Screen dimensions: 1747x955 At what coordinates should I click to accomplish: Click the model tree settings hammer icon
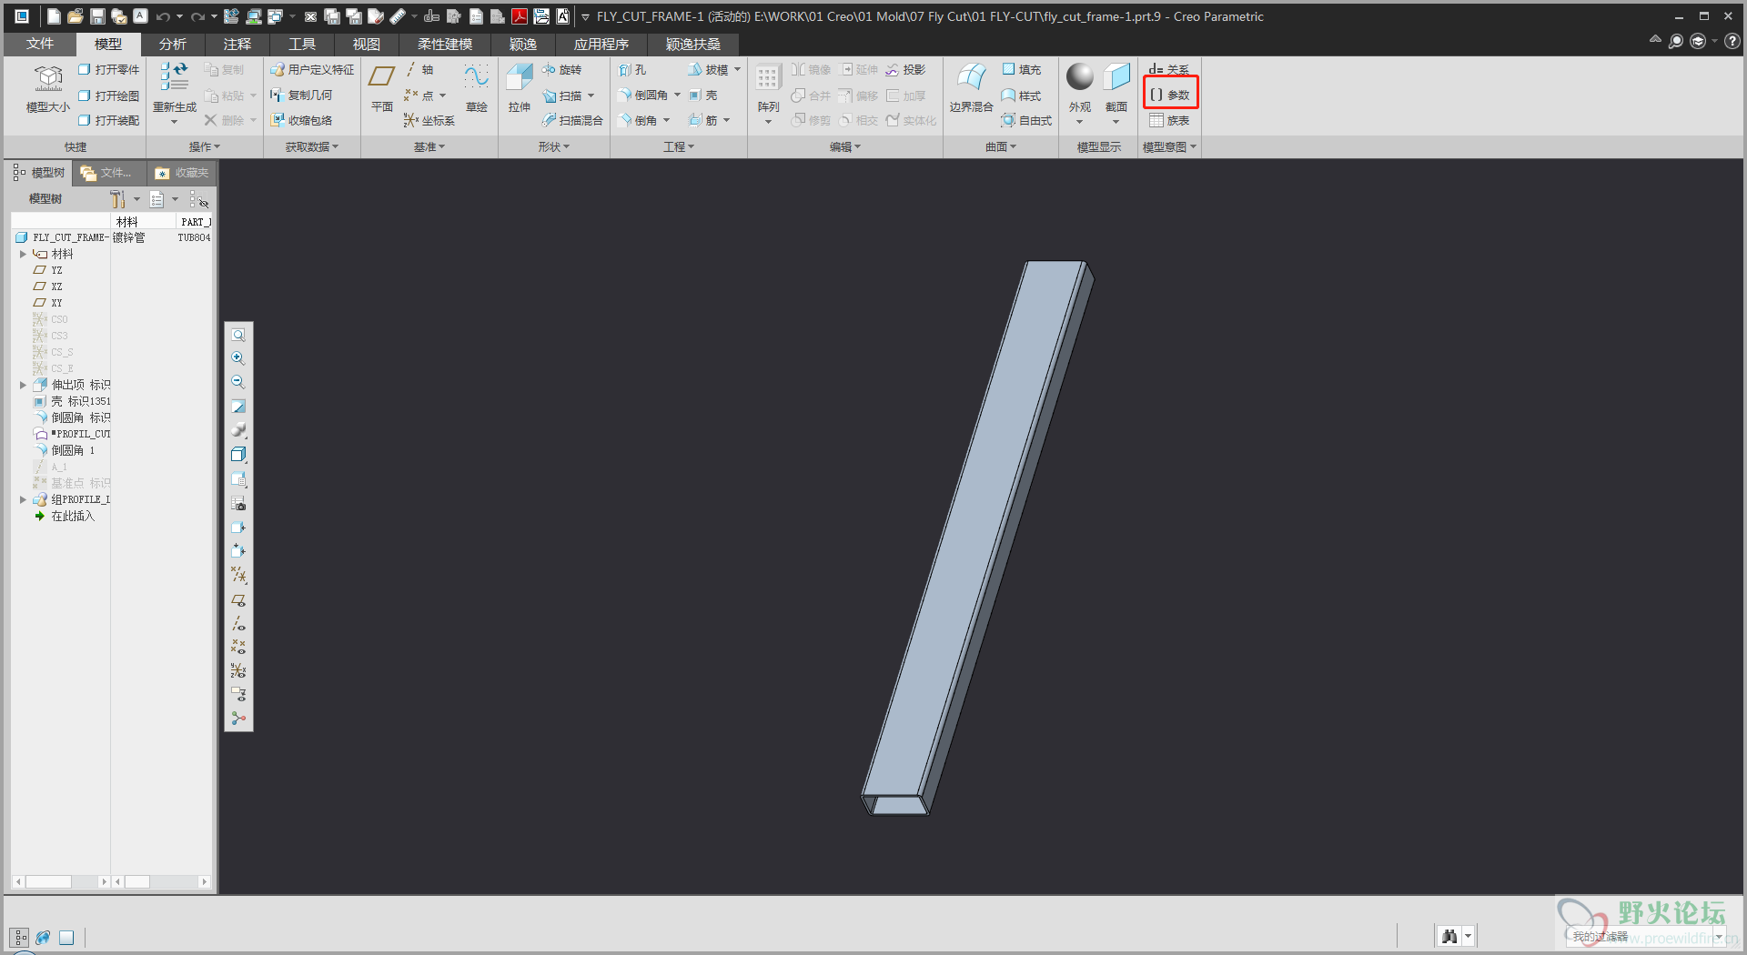(x=118, y=198)
